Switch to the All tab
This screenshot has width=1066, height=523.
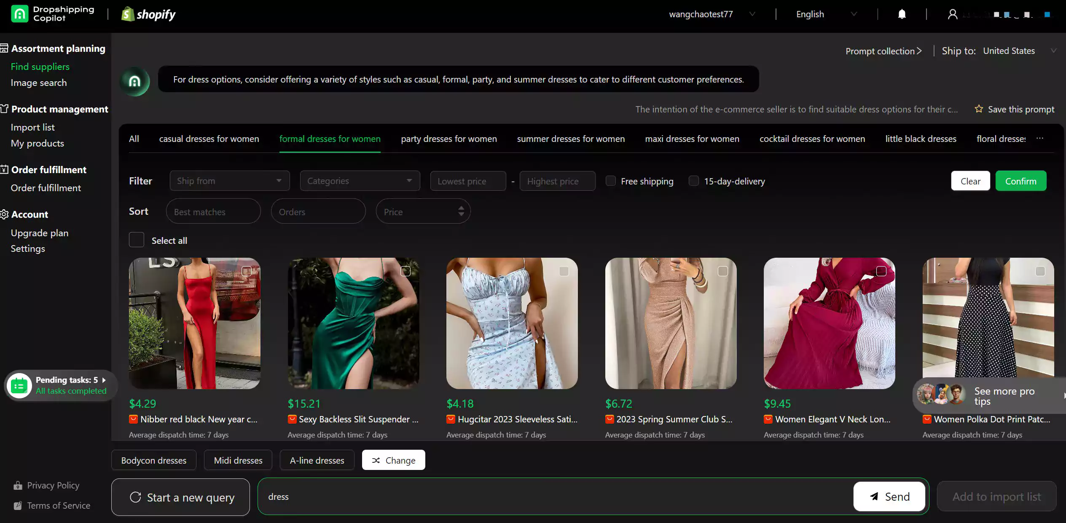coord(134,139)
